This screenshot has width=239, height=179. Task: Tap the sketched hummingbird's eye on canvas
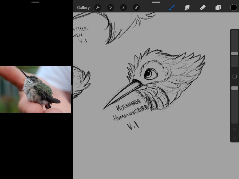coord(151,73)
